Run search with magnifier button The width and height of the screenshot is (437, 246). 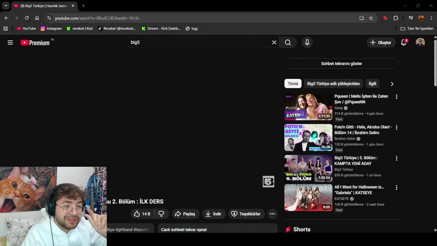(288, 42)
